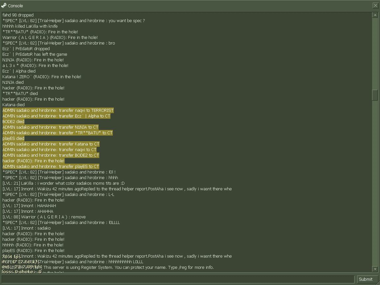The height and width of the screenshot is (285, 380).
Task: Click the 'Innont : sadako' chat line
Action: click(27, 228)
